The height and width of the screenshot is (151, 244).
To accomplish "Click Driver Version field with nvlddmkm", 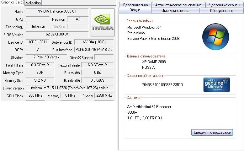I will pos(70,88).
